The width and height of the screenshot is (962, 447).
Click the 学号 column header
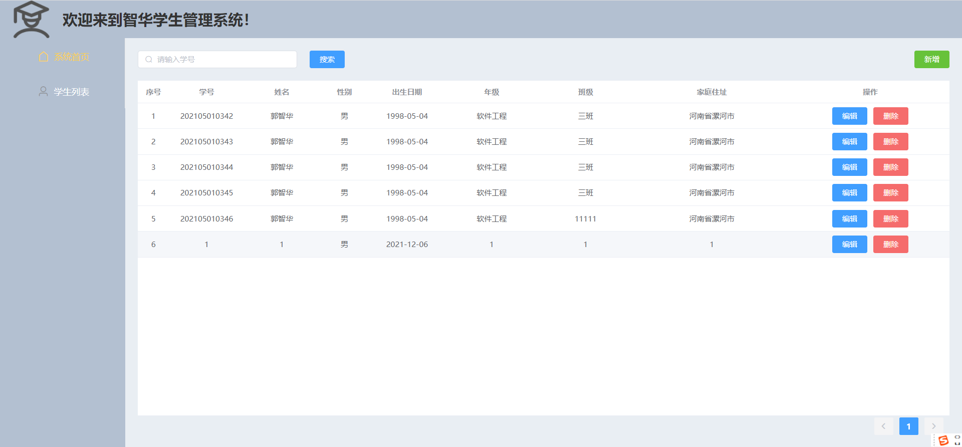[x=206, y=92]
